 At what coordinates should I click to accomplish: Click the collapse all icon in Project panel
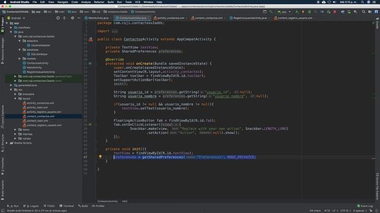[65, 18]
